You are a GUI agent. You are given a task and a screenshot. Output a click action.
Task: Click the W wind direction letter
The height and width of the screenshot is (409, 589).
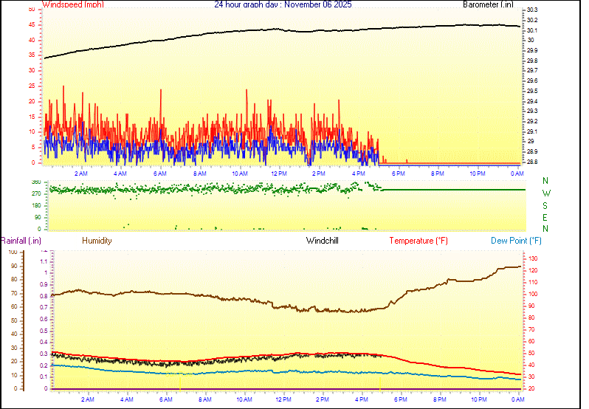click(546, 193)
